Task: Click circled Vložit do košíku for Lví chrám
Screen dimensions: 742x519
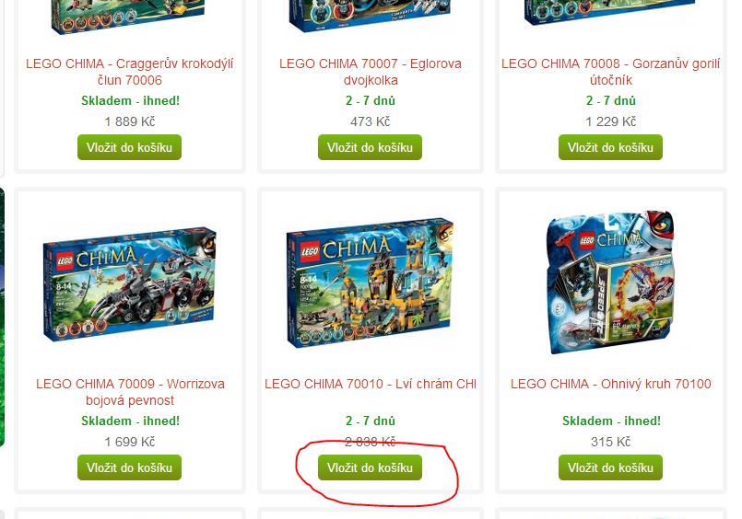Action: 370,467
